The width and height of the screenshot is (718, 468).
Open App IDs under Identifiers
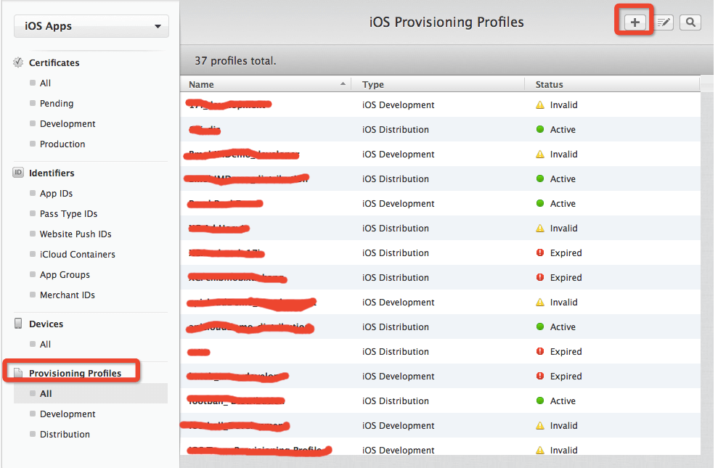coord(56,194)
